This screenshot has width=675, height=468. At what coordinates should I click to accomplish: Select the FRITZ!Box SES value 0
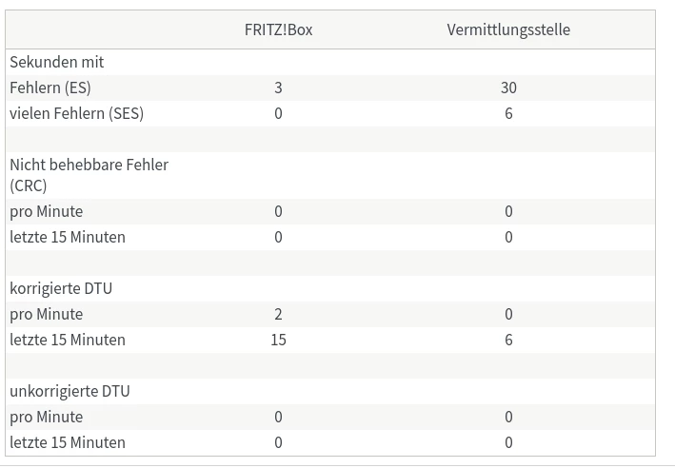coord(278,113)
